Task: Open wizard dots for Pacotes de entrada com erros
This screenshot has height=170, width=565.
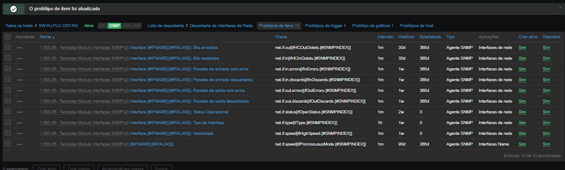Action: point(19,69)
